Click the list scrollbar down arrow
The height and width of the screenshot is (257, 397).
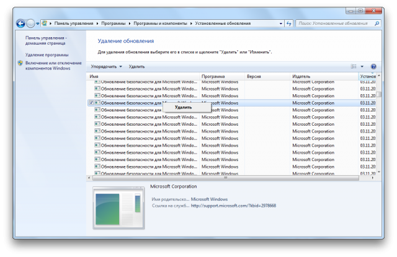point(379,172)
